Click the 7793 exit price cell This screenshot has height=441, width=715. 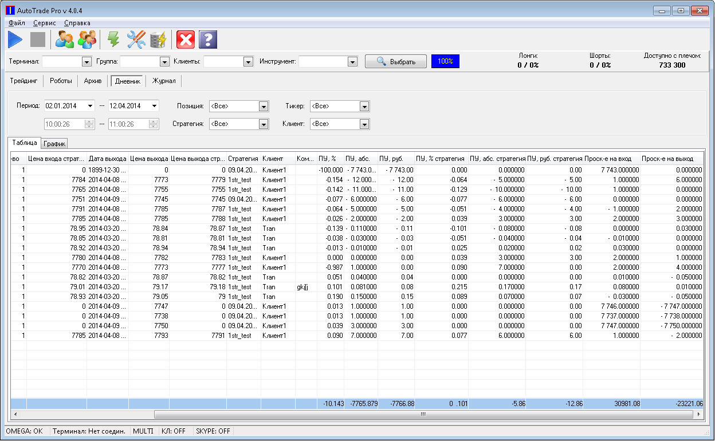(149, 336)
